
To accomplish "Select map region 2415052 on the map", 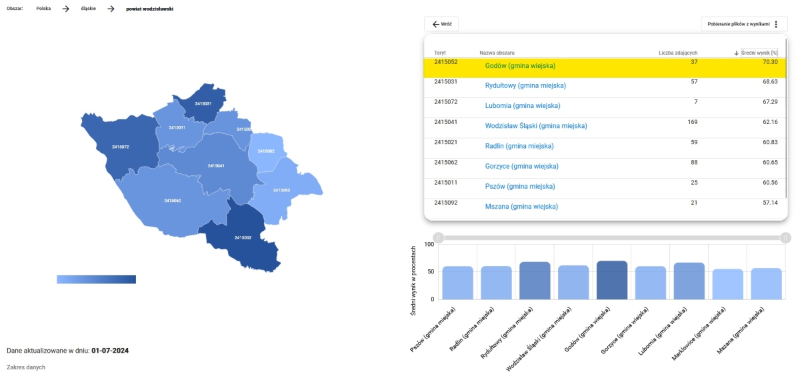I will coord(242,237).
